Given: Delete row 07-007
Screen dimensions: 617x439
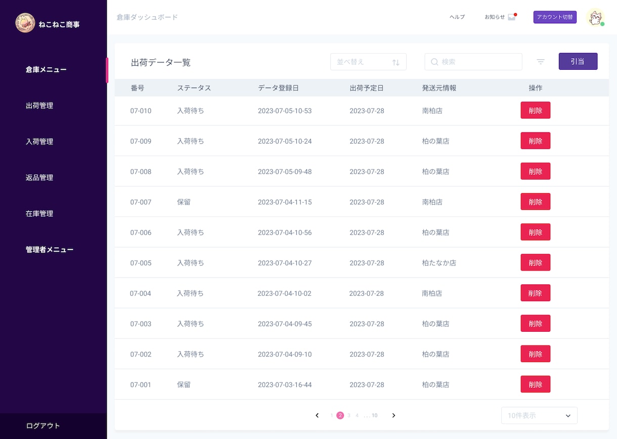Looking at the screenshot, I should (x=536, y=201).
